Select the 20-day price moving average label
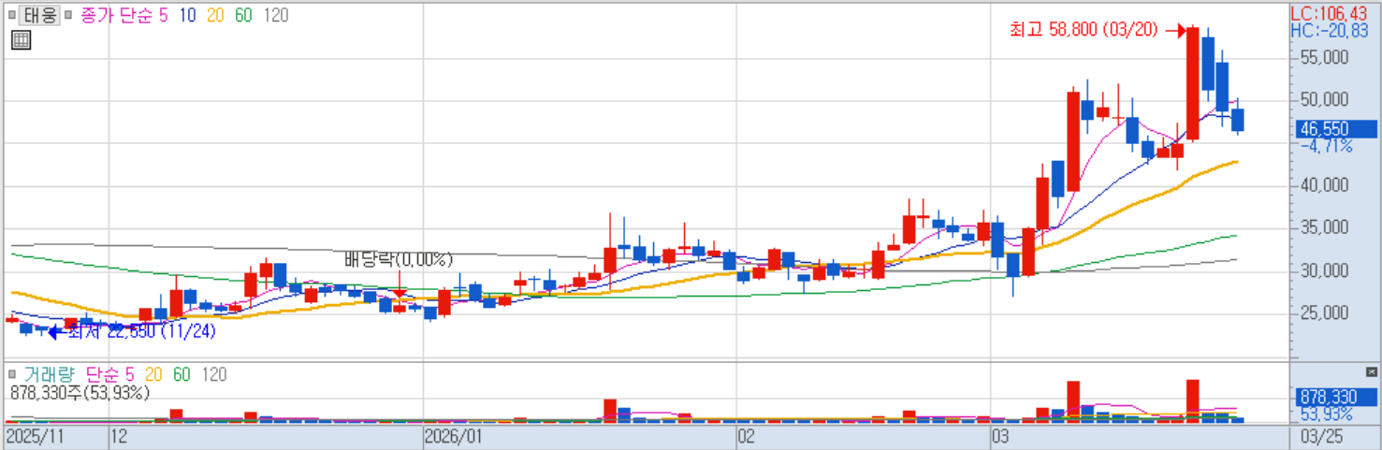Image resolution: width=1382 pixels, height=450 pixels. tap(215, 15)
